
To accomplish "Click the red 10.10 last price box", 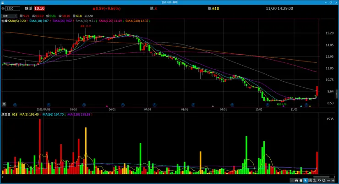I will (39, 8).
